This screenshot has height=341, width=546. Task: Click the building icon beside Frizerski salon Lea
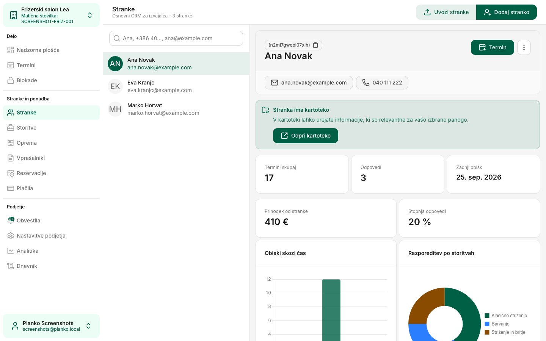coord(14,15)
